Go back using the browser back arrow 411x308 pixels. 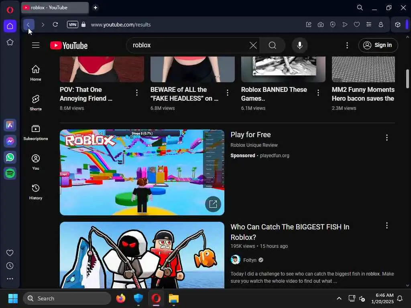(28, 24)
